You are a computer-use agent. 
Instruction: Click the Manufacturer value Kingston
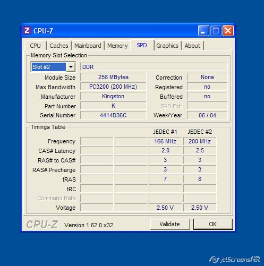(x=113, y=96)
